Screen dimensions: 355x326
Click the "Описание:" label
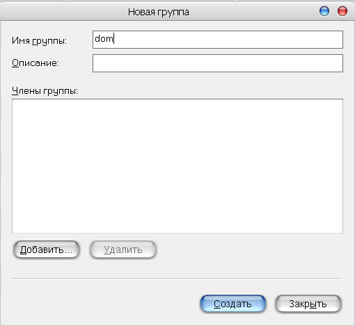pyautogui.click(x=35, y=63)
